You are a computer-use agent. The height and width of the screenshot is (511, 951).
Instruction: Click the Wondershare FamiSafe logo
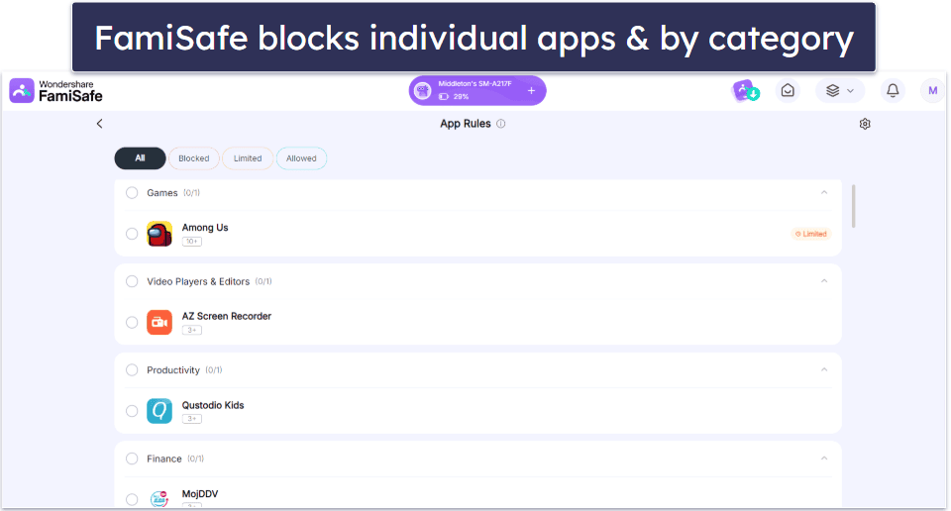point(55,91)
